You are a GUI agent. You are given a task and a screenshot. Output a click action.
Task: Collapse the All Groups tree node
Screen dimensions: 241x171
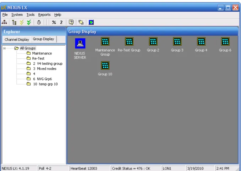tap(5, 48)
